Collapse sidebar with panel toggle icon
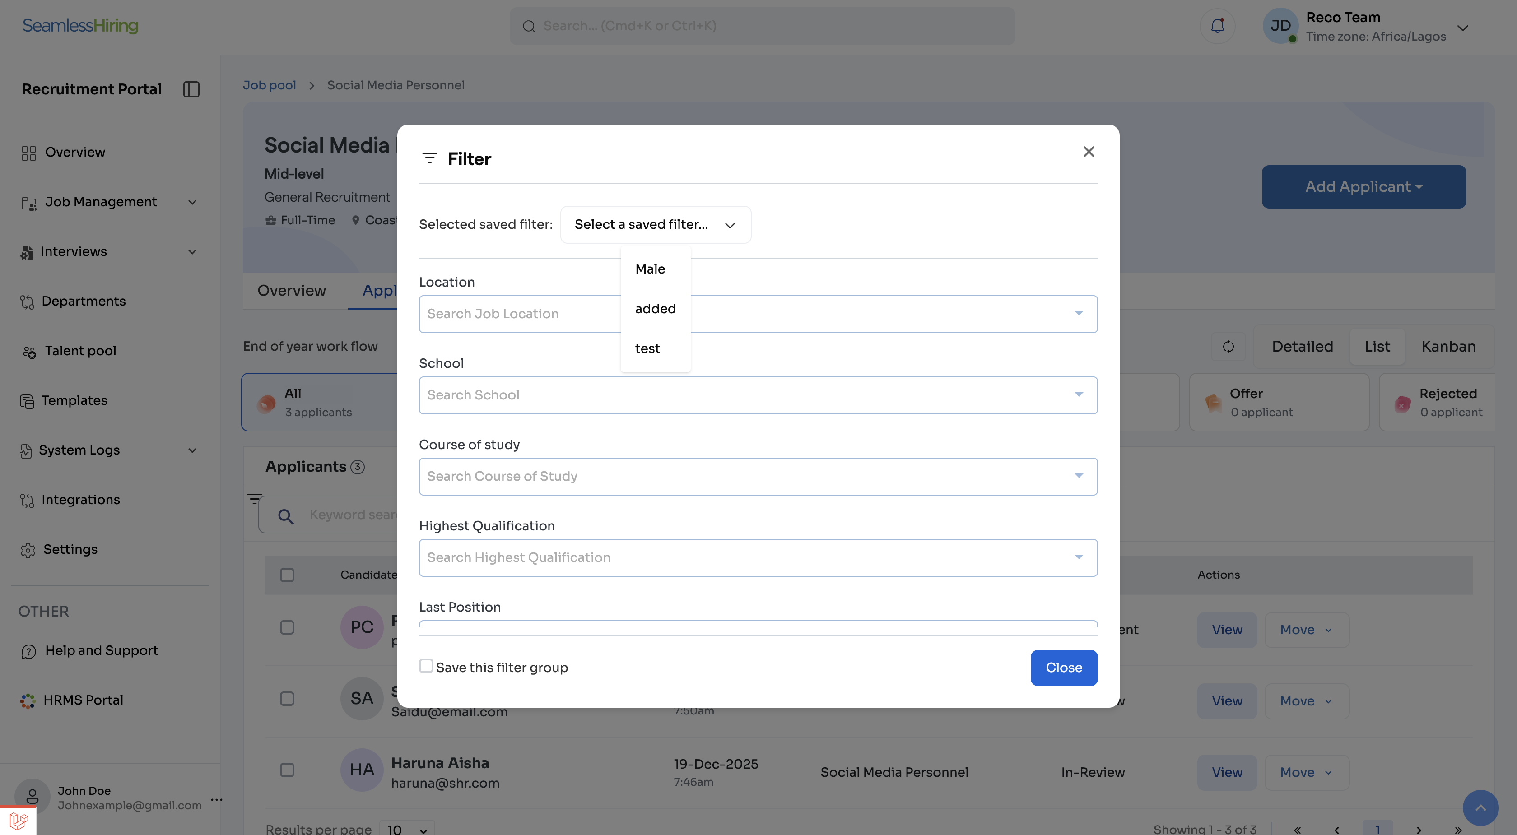Image resolution: width=1517 pixels, height=835 pixels. pos(191,89)
